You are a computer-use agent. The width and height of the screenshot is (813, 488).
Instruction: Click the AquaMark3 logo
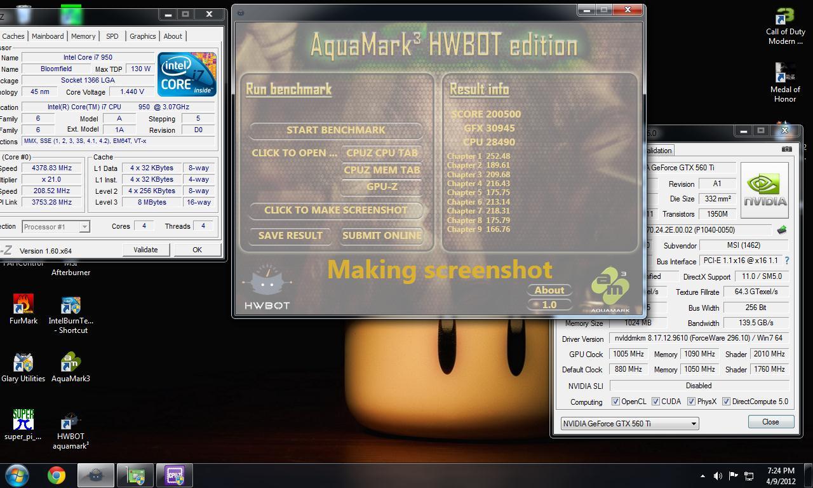point(610,291)
